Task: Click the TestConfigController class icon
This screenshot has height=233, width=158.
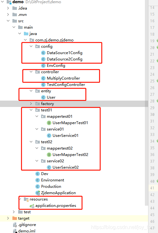Action: coord(43,85)
